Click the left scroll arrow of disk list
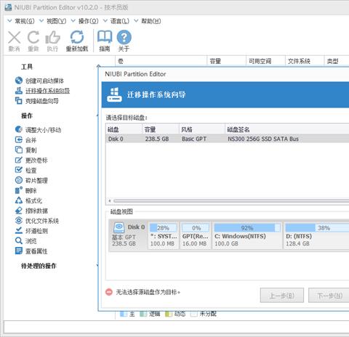The image size is (349, 337). pos(110,200)
